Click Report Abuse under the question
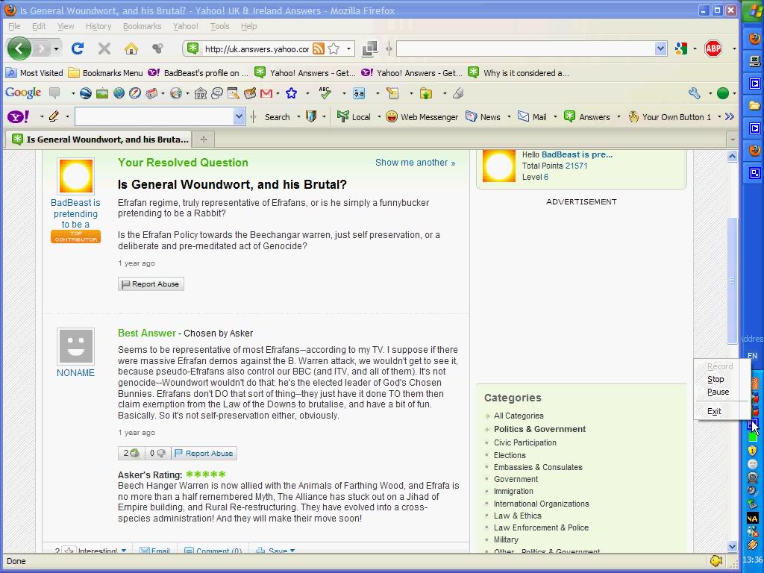This screenshot has height=573, width=764. (151, 284)
